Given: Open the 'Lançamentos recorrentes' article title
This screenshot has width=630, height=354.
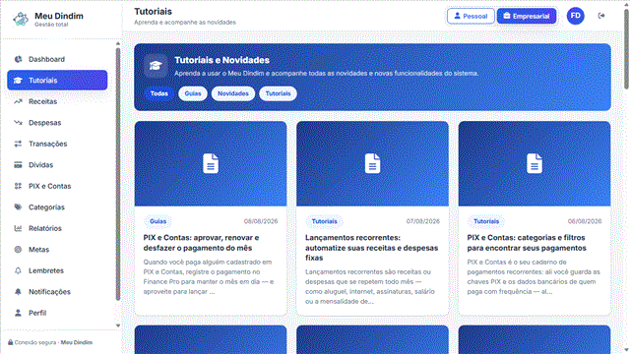Looking at the screenshot, I should coord(372,248).
